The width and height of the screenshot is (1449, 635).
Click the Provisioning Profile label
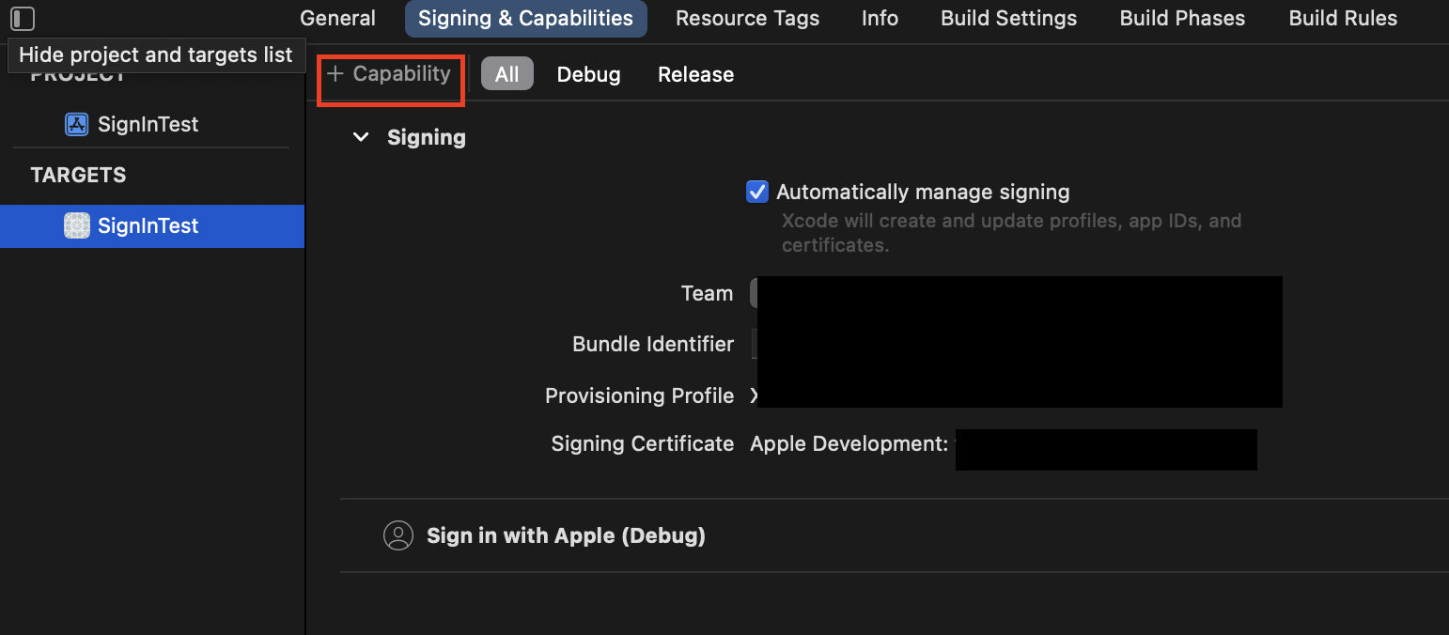tap(639, 395)
